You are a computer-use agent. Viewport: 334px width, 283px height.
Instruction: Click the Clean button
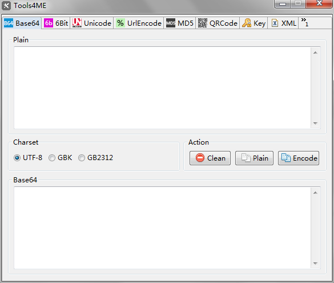[x=210, y=158]
